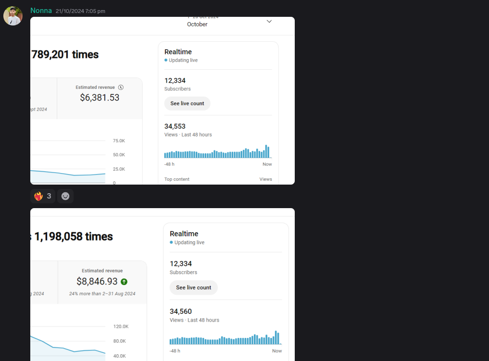The height and width of the screenshot is (361, 489).
Task: Click the Realtime heading in first image
Action: 178,52
